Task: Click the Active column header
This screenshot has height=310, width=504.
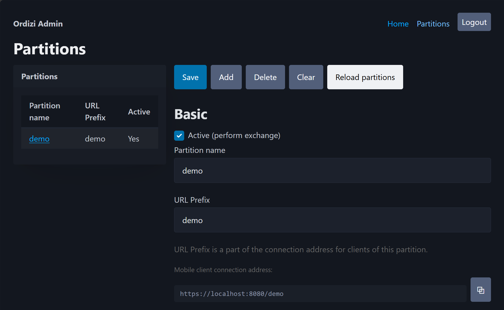Action: tap(139, 112)
